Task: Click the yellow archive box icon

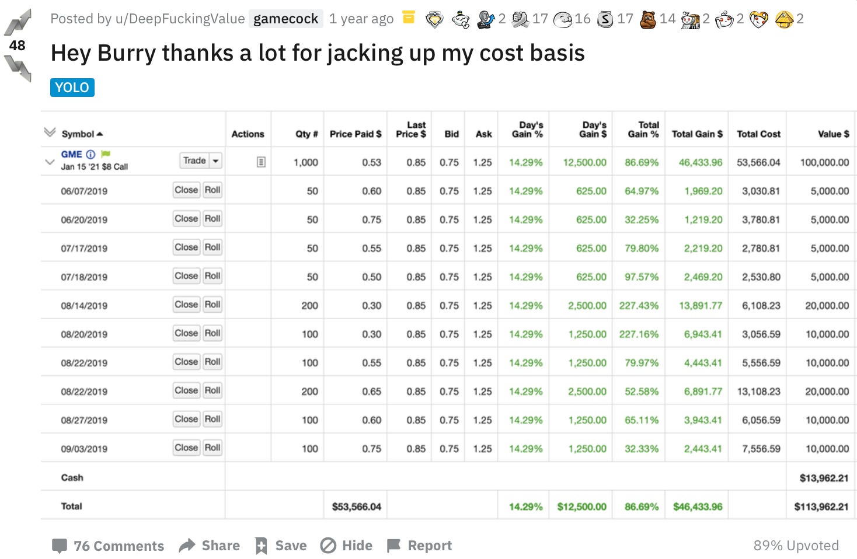Action: pos(409,18)
